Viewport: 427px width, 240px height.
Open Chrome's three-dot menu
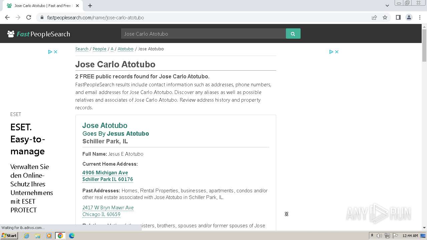[420, 17]
